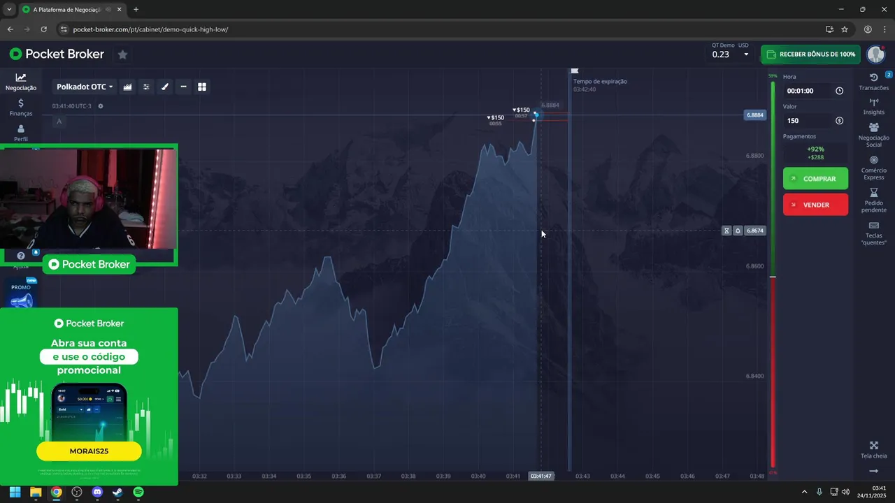Open the Polkadot OTC asset dropdown
The image size is (895, 503).
(x=85, y=87)
